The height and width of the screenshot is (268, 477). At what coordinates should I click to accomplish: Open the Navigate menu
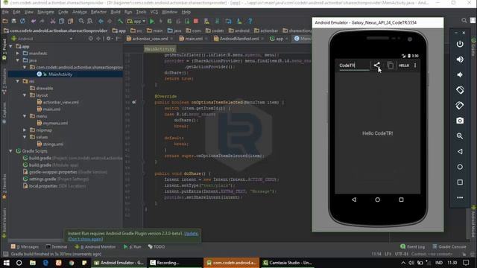(x=45, y=12)
